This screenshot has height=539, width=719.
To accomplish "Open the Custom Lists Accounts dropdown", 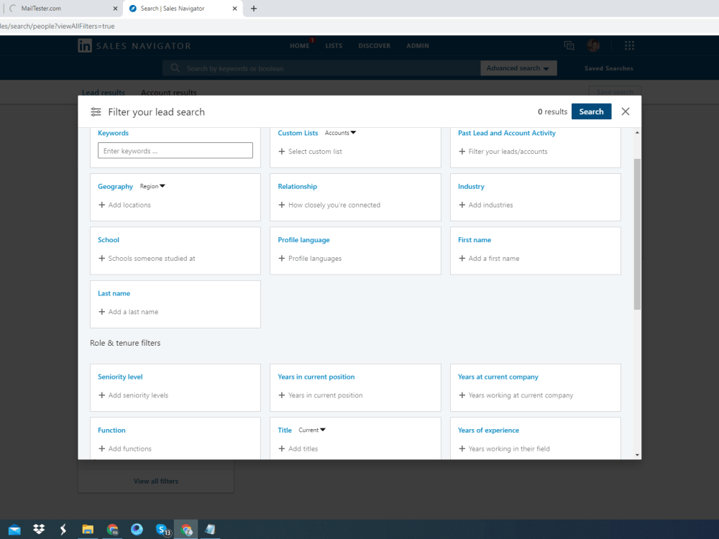I will click(340, 133).
